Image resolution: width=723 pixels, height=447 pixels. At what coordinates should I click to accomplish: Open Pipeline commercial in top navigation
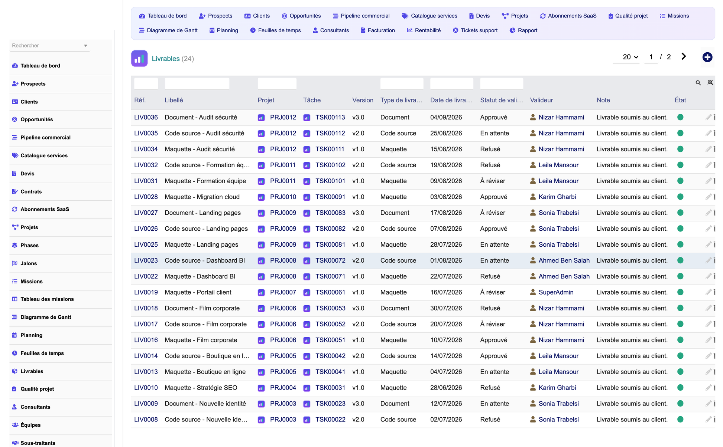click(361, 16)
